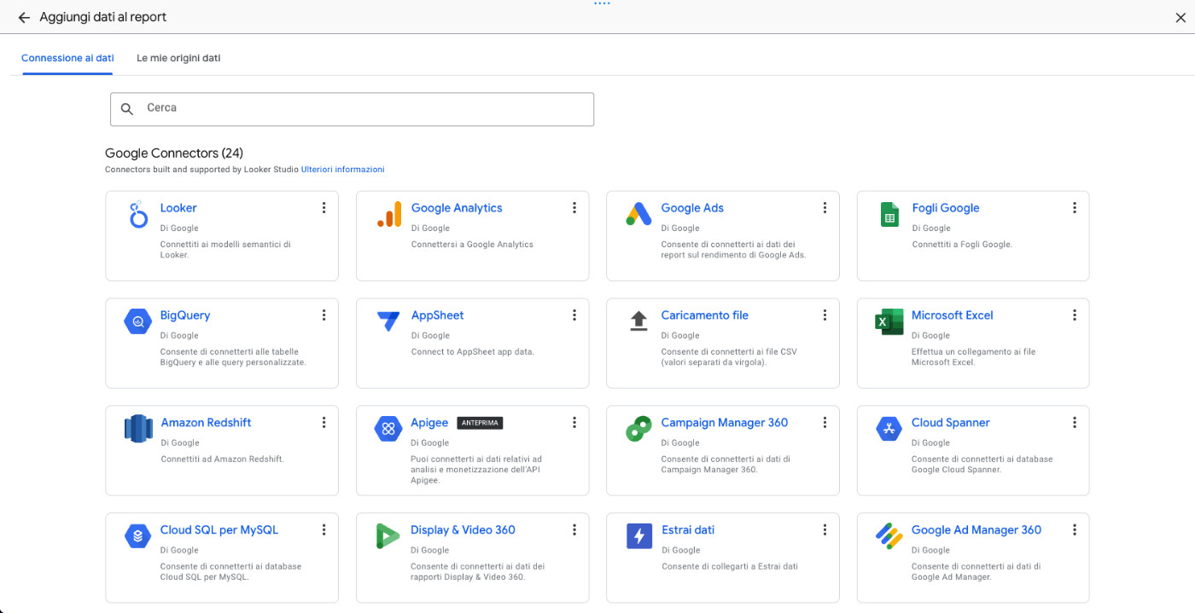Open more options for Looker card

coord(324,208)
